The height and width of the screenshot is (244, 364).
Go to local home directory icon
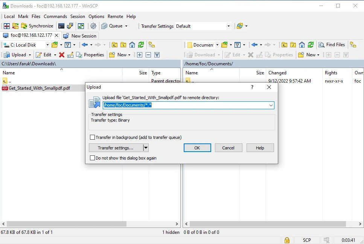[x=132, y=45]
